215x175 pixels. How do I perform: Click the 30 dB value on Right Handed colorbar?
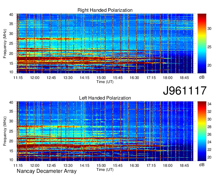click(209, 29)
